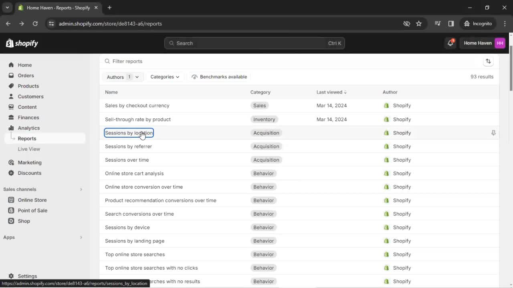The width and height of the screenshot is (513, 288).
Task: Open Analytics section
Action: click(x=28, y=128)
